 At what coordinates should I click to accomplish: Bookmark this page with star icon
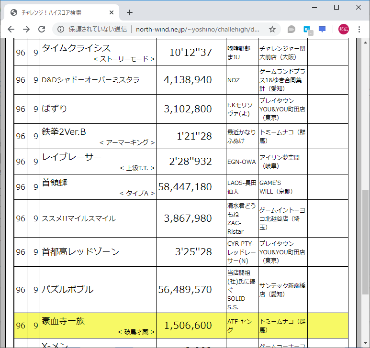(x=272, y=29)
